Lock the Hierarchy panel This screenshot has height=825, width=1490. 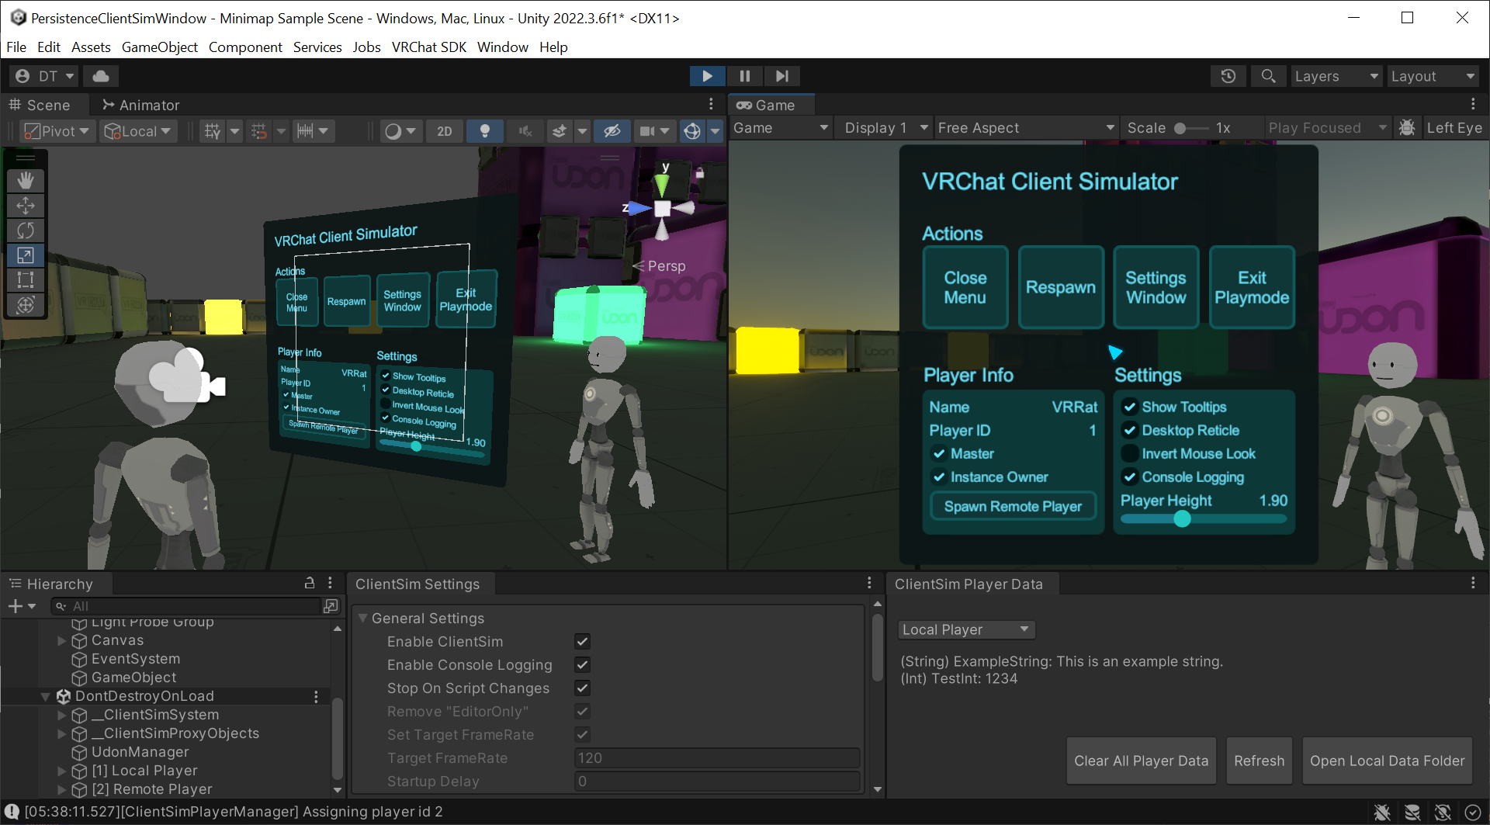point(310,583)
